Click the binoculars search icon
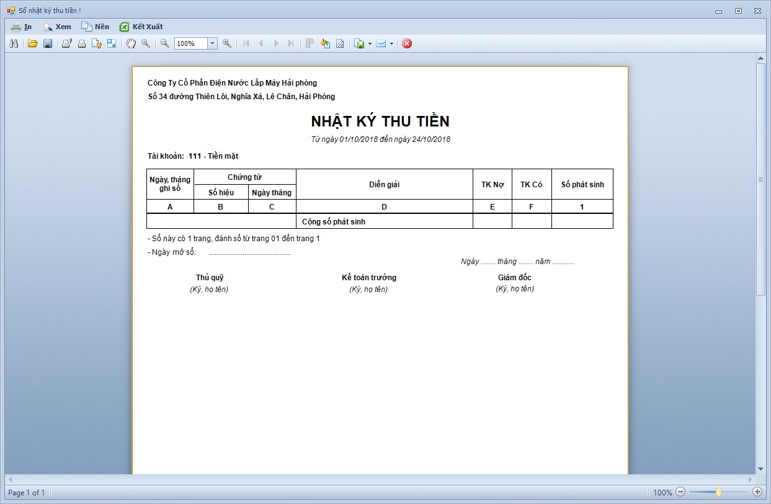This screenshot has height=504, width=771. point(14,43)
